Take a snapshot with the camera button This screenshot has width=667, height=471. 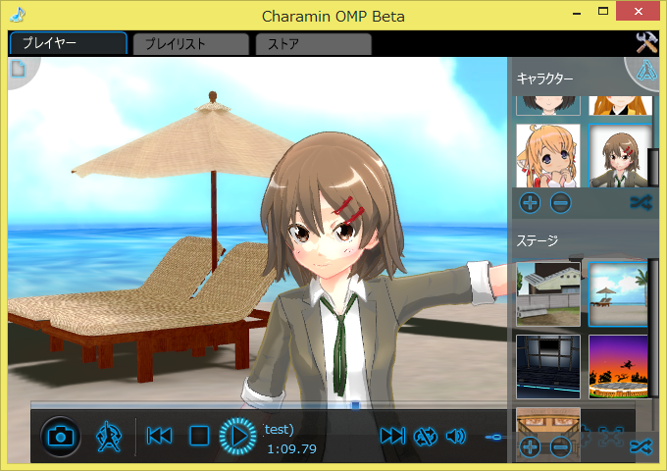click(x=61, y=437)
